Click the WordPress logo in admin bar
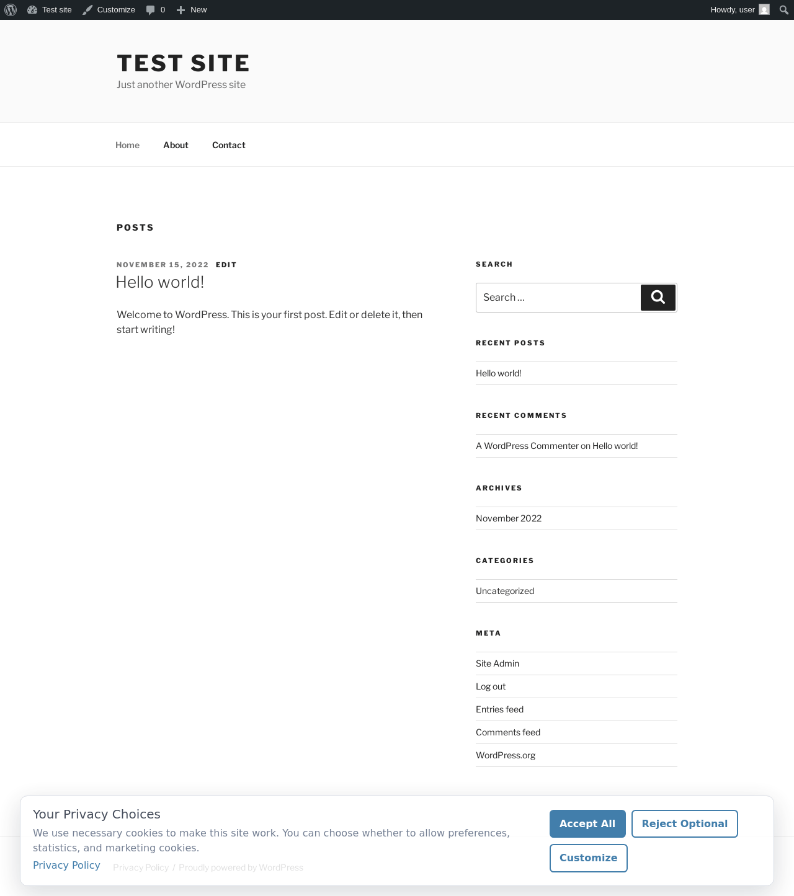794x896 pixels. click(x=11, y=10)
